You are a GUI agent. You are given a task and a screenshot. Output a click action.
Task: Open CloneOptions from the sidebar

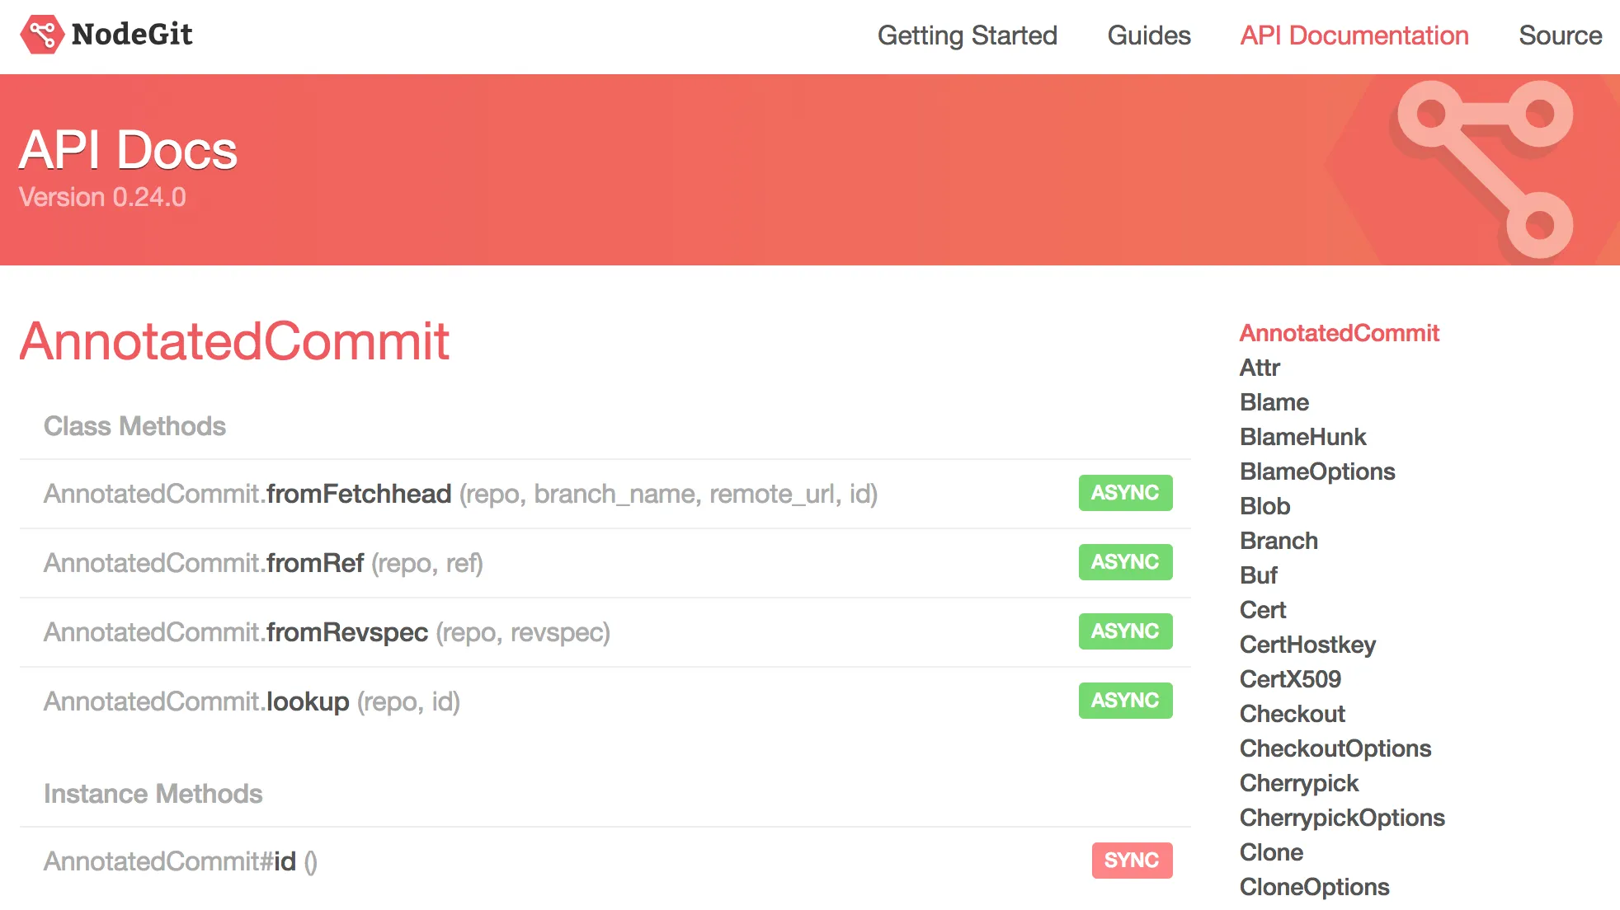[1315, 887]
